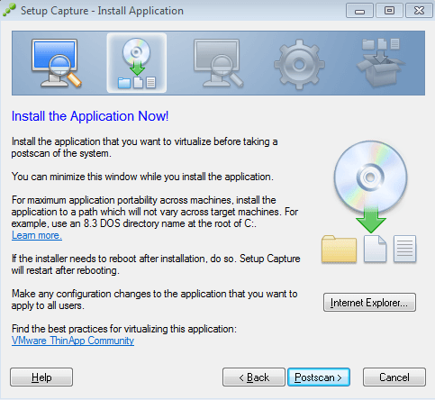Start the Postscan with the Postscan > button
Image resolution: width=435 pixels, height=400 pixels.
tap(319, 377)
